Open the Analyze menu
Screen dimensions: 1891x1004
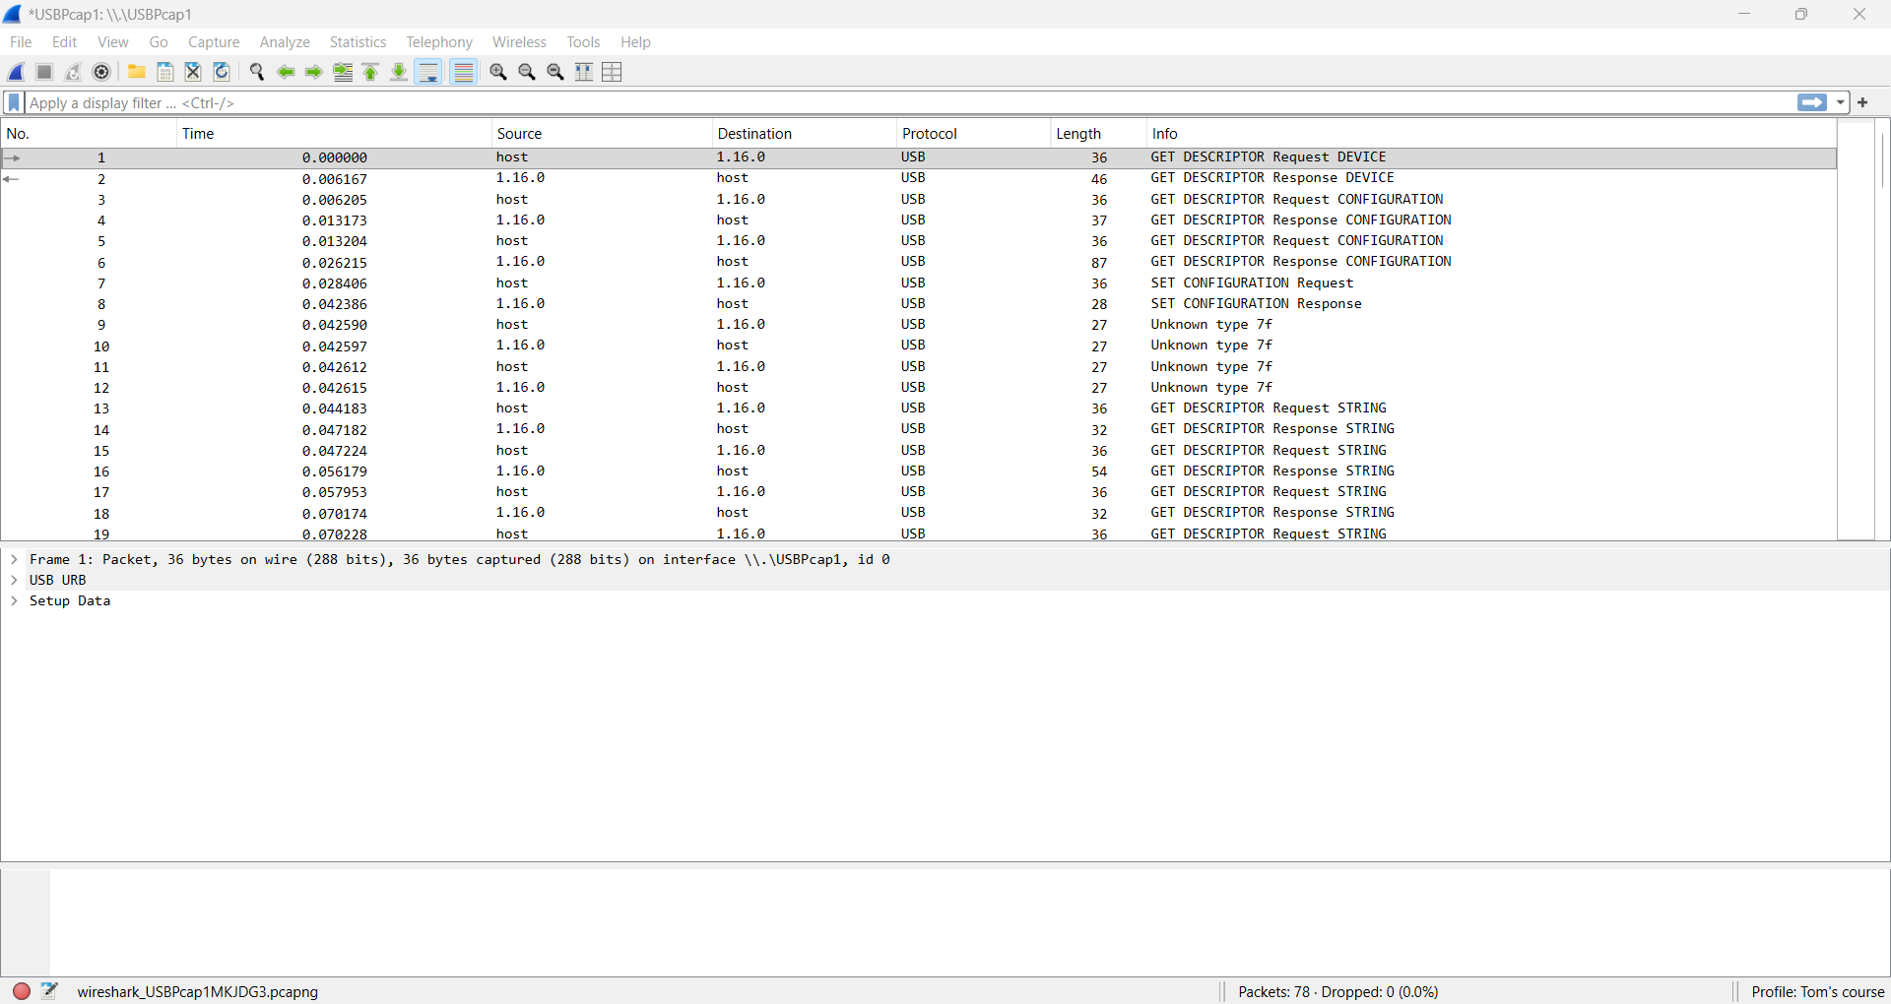285,42
